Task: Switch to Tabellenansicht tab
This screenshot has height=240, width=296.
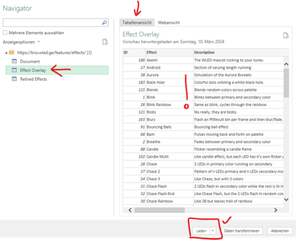Action: pyautogui.click(x=137, y=22)
